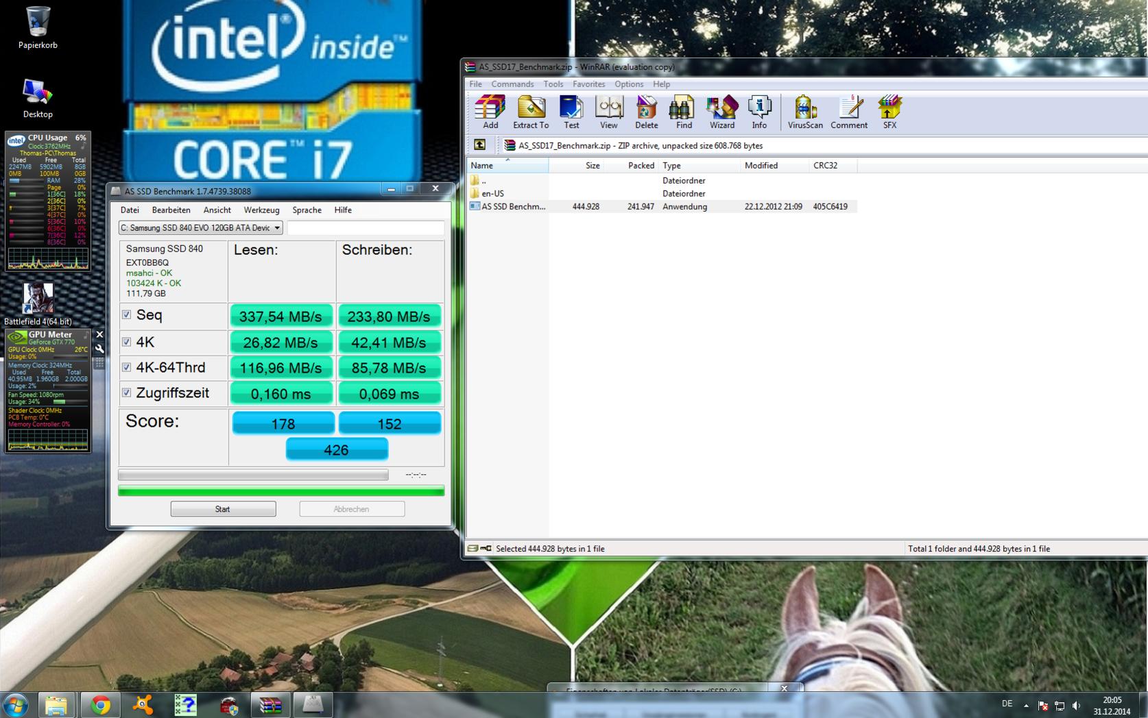Open the View tool in WinRAR
Image resolution: width=1148 pixels, height=718 pixels.
click(x=609, y=112)
